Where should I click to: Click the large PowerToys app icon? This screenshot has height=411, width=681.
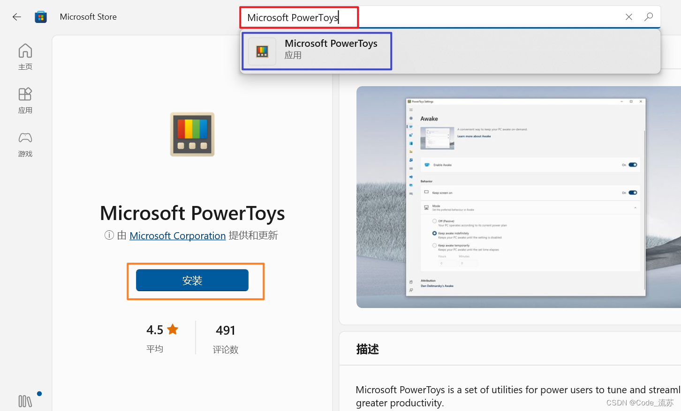192,134
